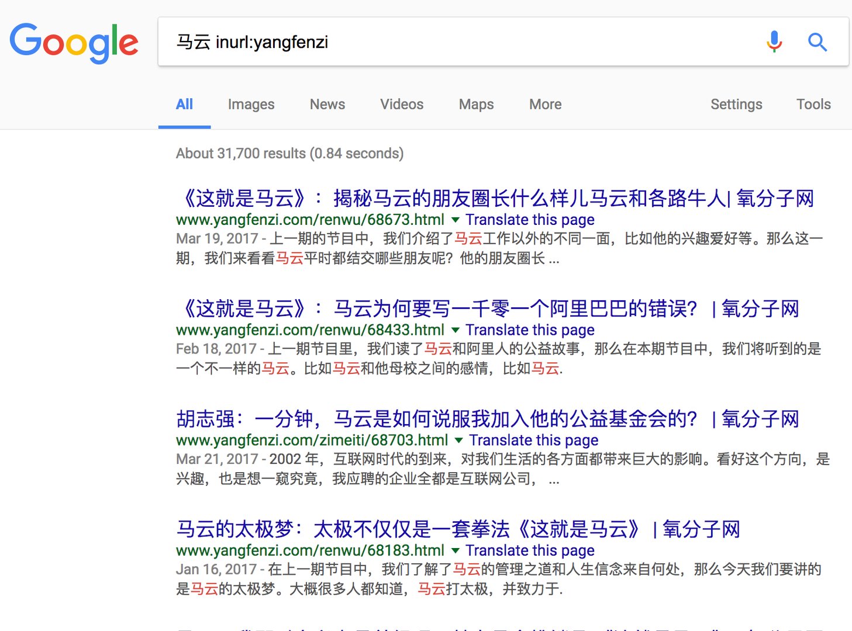Open the 马云的太极梦 result link
The height and width of the screenshot is (631, 852).
[458, 529]
